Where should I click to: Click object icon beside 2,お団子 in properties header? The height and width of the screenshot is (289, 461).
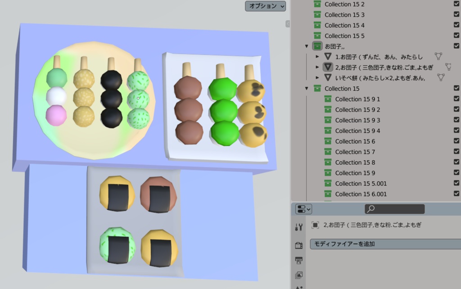[x=315, y=225]
